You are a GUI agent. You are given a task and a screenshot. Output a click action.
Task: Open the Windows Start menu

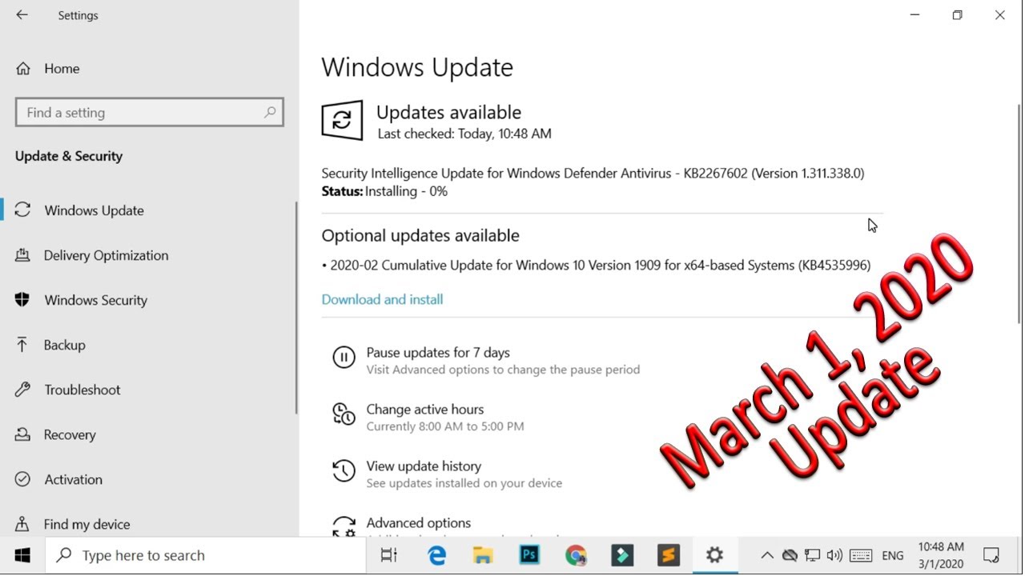pos(22,555)
